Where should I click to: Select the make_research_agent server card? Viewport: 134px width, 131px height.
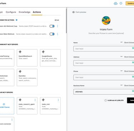coord(27,106)
